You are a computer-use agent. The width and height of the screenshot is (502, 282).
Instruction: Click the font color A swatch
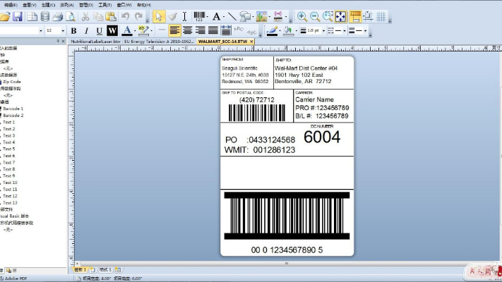126,31
